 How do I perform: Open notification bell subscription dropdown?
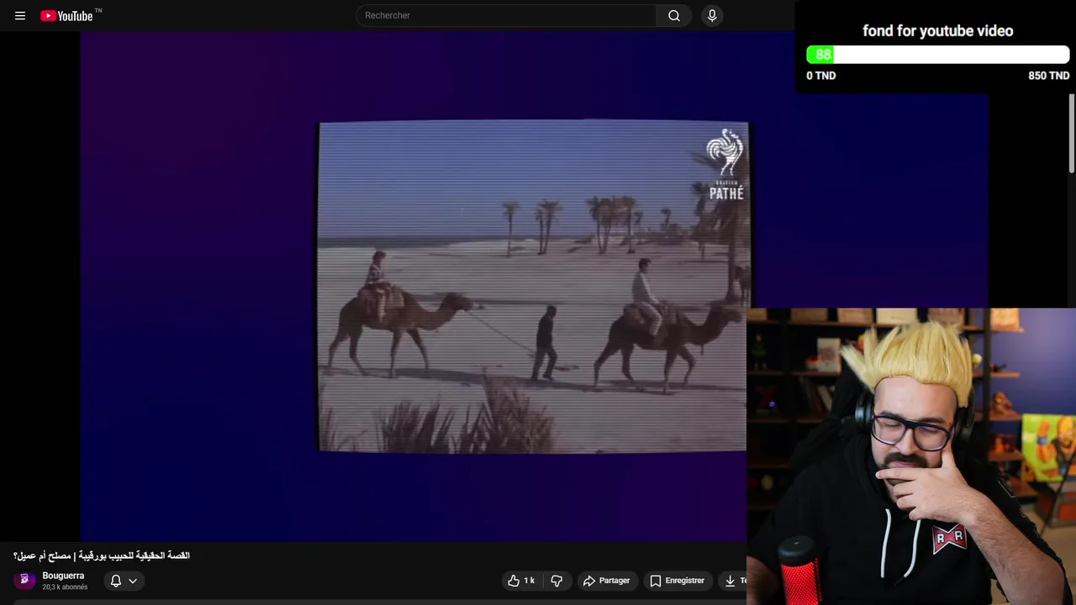click(x=124, y=581)
